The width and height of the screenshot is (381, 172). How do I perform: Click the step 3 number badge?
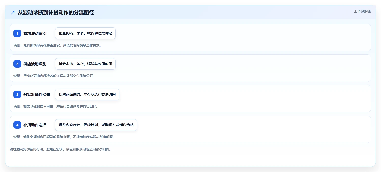coord(17,94)
